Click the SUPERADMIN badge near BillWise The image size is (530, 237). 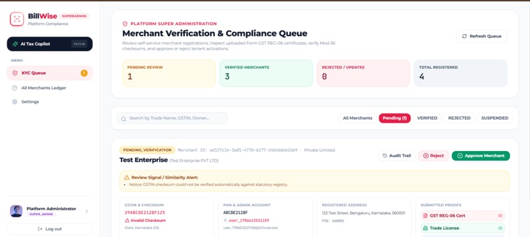[x=74, y=16]
